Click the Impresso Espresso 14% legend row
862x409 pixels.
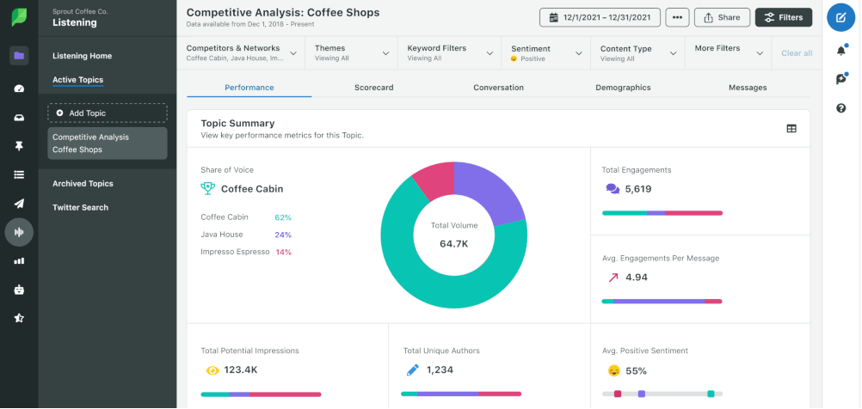tap(246, 252)
